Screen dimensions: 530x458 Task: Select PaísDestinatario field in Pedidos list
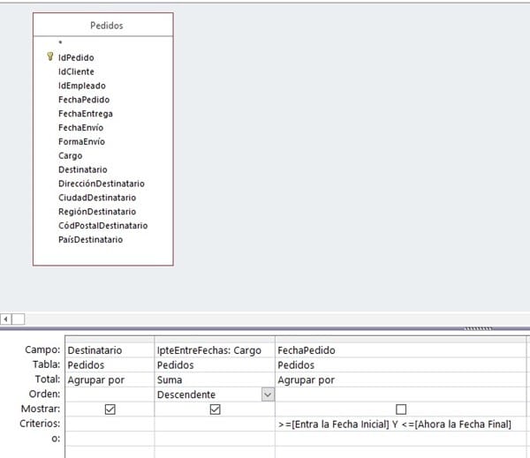[x=90, y=239]
